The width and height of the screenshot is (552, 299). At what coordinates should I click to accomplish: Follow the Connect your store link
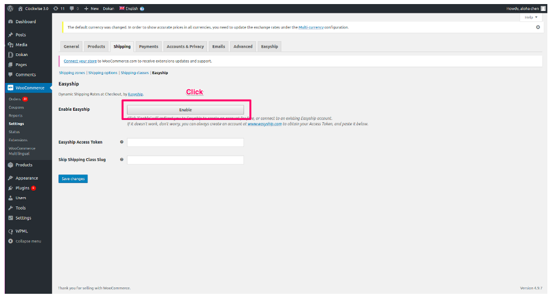click(80, 61)
